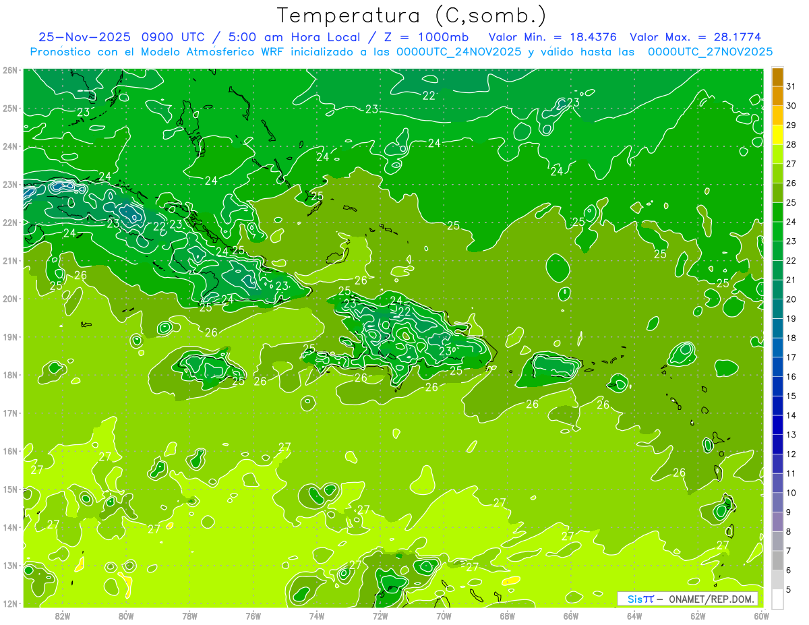
Task: Click the '68W' longitude axis label
Action: (x=507, y=616)
